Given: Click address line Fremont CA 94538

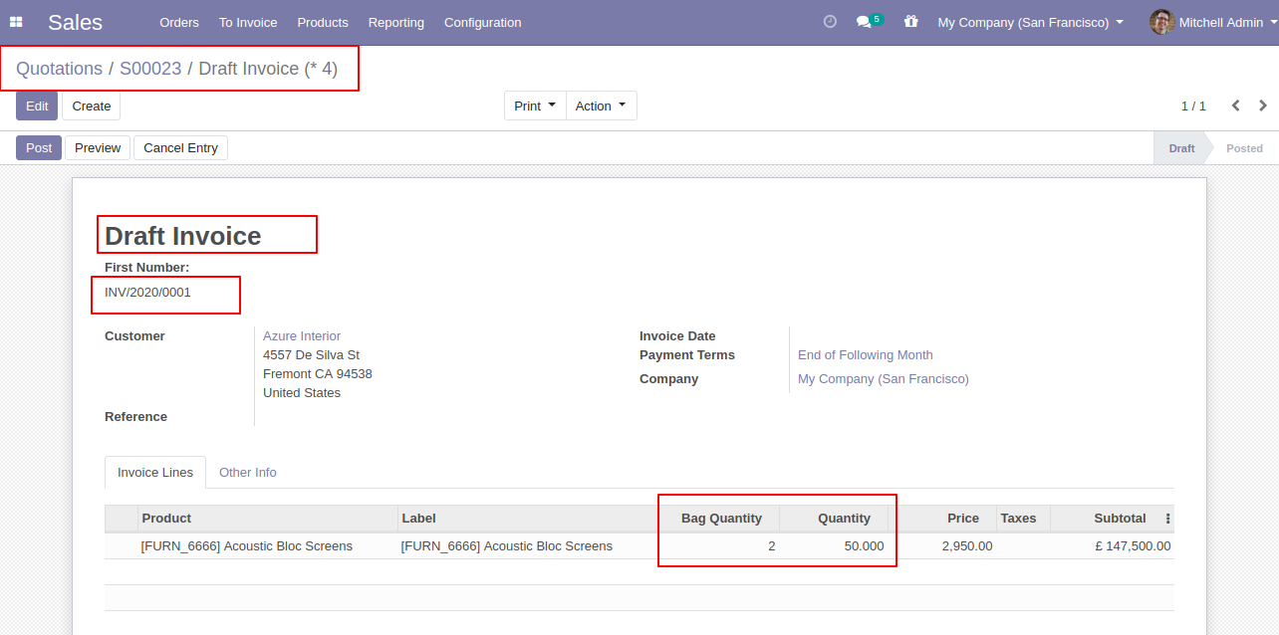Looking at the screenshot, I should [318, 374].
